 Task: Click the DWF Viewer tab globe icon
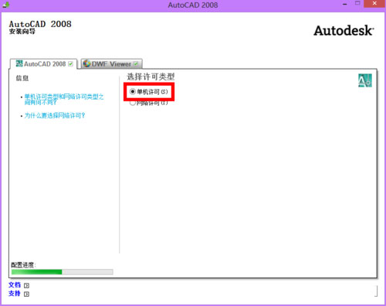87,63
